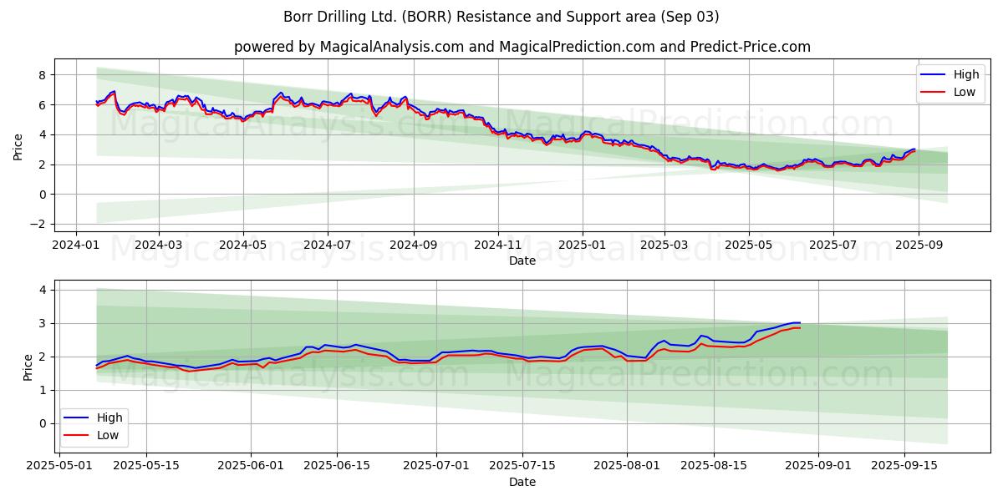Click the '2025-05-01' tick label
The width and height of the screenshot is (1003, 501).
click(x=59, y=466)
